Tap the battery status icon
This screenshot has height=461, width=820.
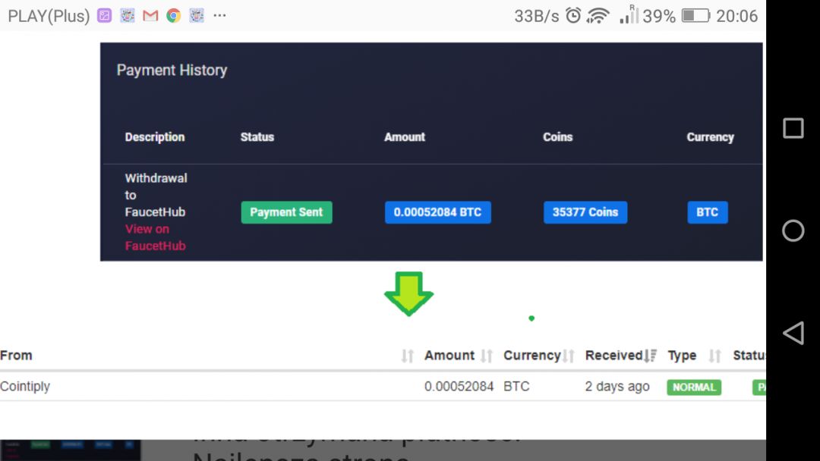(x=695, y=15)
